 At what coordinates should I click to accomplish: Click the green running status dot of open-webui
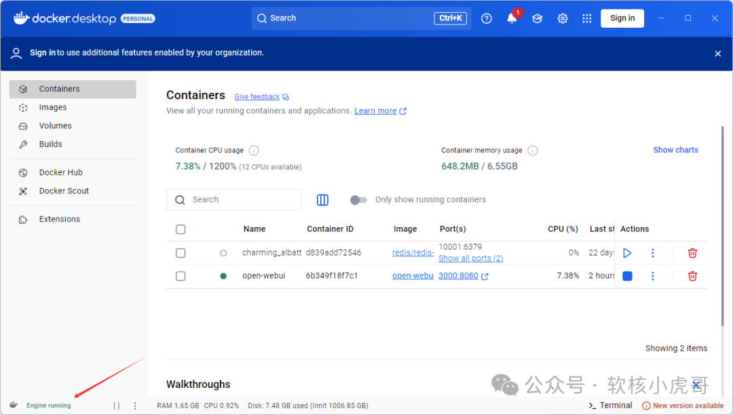[223, 276]
